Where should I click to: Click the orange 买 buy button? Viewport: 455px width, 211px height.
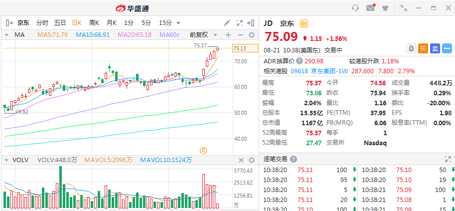click(423, 48)
